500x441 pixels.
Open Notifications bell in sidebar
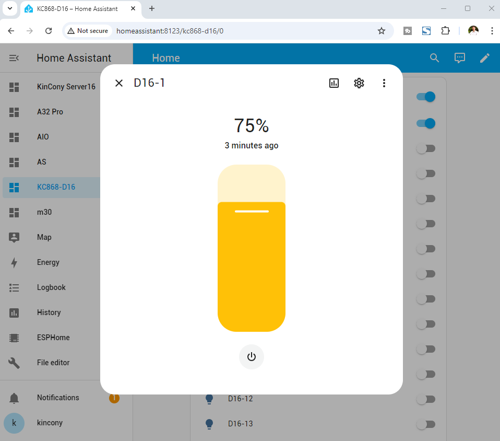14,398
